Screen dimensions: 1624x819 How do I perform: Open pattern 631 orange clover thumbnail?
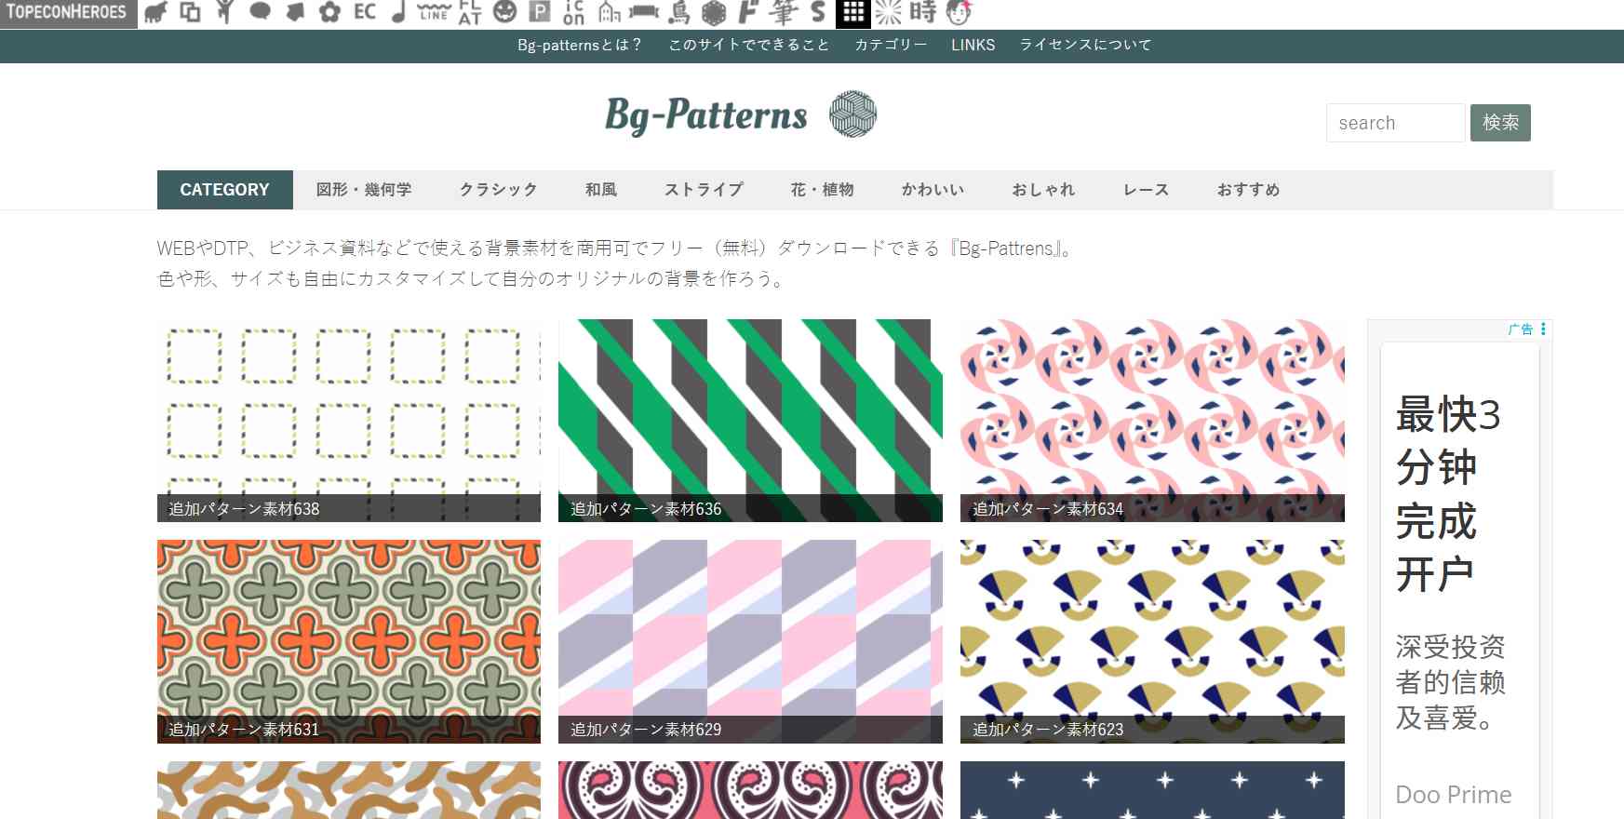point(349,641)
